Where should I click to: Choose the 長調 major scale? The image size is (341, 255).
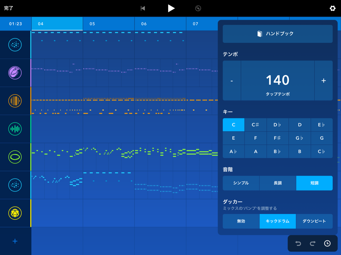point(278,183)
